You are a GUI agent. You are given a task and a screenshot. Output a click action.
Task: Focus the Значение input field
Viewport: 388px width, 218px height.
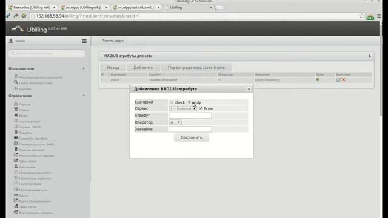pyautogui.click(x=190, y=129)
